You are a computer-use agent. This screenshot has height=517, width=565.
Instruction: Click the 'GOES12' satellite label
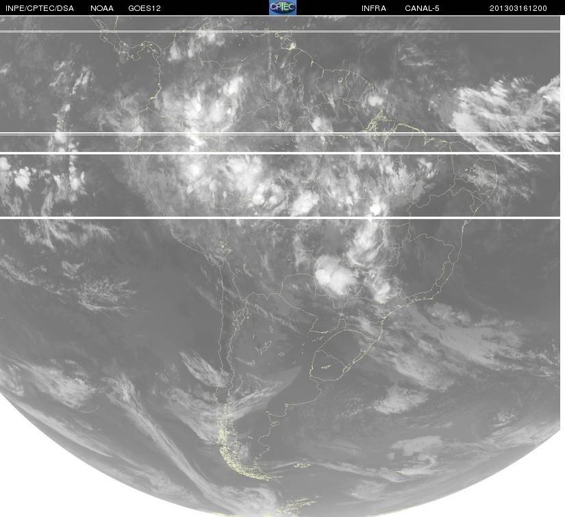[x=145, y=8]
